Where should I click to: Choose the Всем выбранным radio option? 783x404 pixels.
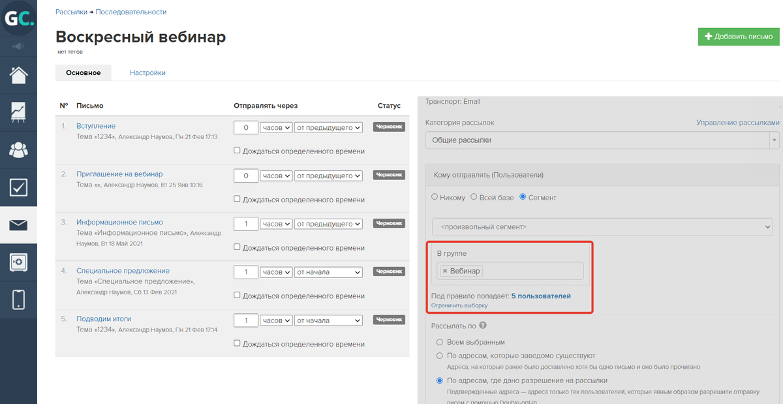click(x=439, y=342)
